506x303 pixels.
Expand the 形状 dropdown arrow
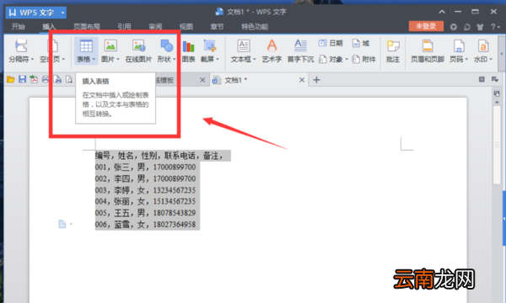tap(175, 59)
